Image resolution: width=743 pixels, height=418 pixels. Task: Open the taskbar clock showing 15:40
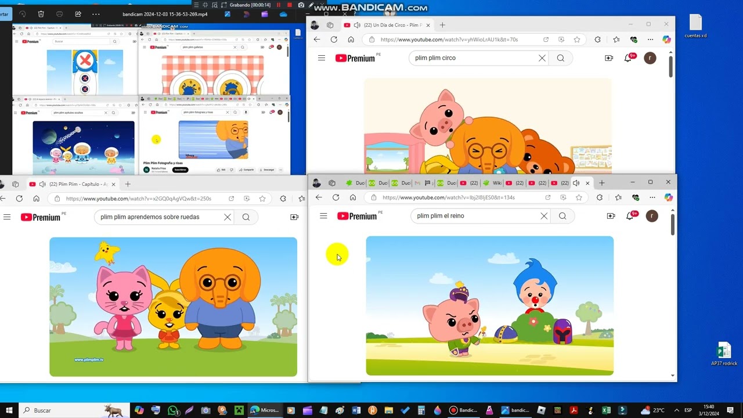click(709, 410)
